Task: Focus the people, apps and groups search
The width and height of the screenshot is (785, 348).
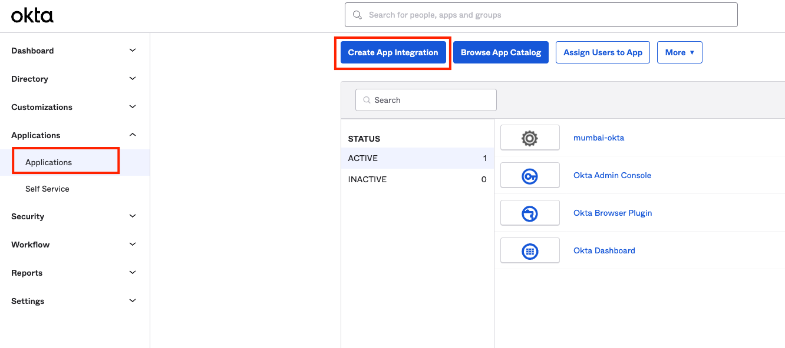Action: tap(541, 15)
